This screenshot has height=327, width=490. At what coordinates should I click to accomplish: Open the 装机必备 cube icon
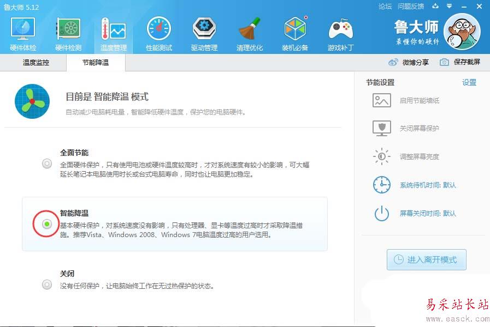pyautogui.click(x=294, y=29)
